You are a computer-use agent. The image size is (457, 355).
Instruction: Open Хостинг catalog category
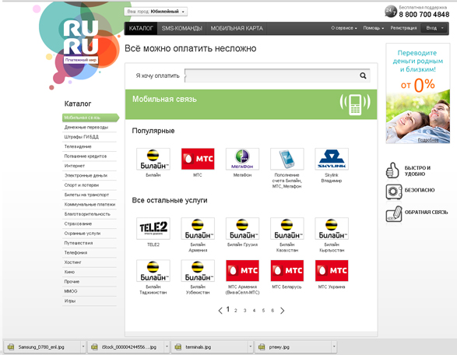73,262
